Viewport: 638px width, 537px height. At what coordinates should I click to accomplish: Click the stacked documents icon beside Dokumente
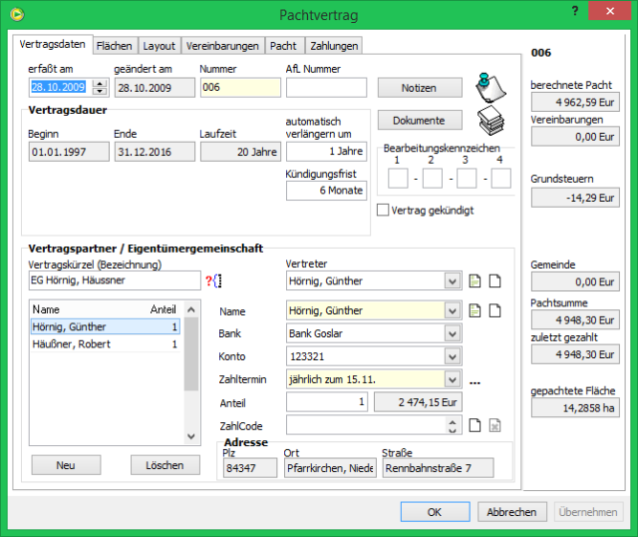[x=487, y=120]
